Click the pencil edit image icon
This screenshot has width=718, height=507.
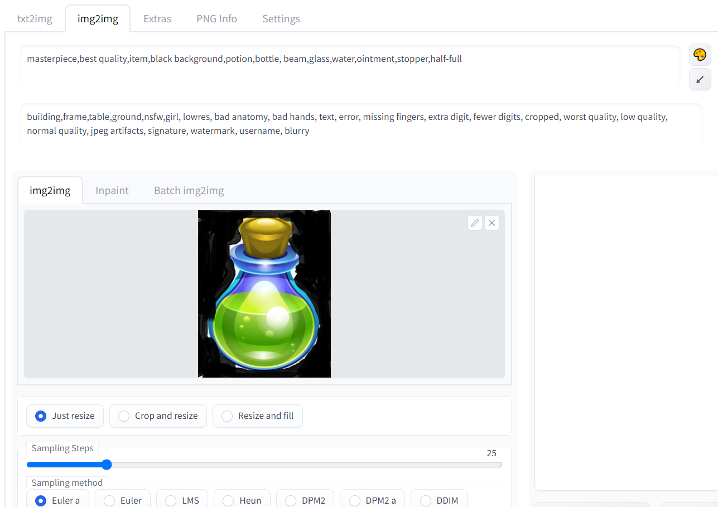pyautogui.click(x=475, y=223)
